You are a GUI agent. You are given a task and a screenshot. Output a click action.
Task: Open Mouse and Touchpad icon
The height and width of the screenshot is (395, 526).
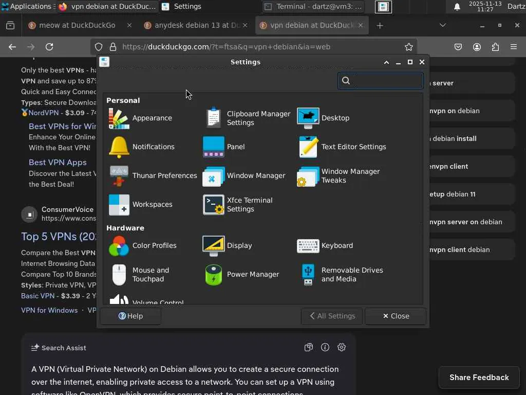[x=119, y=275]
